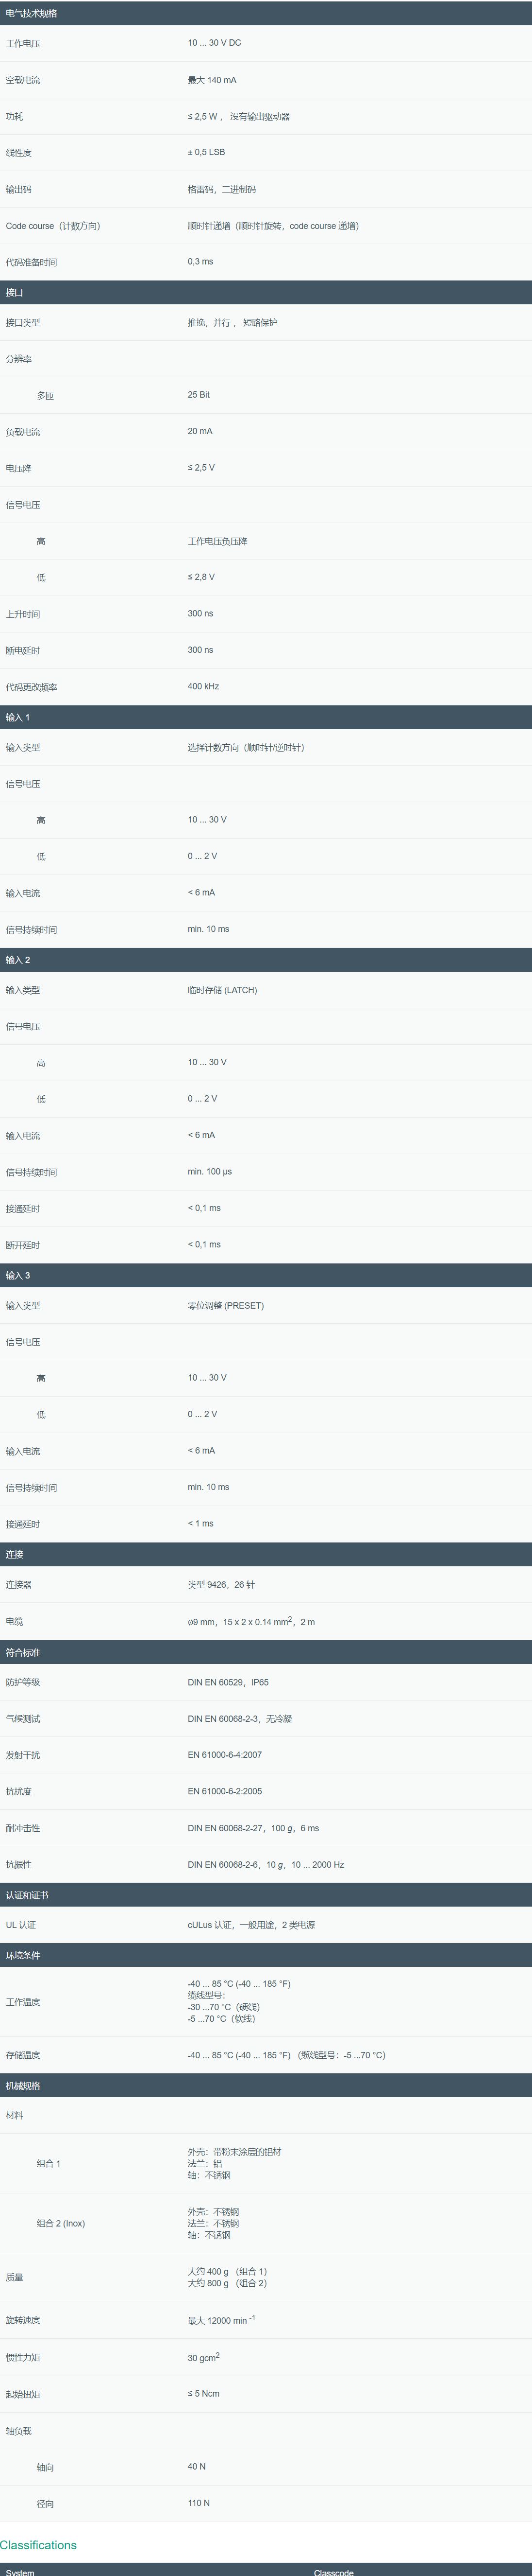Screen dimensions: 532x2576
Task: Click the 气候测试 row label
Action: (x=23, y=1719)
